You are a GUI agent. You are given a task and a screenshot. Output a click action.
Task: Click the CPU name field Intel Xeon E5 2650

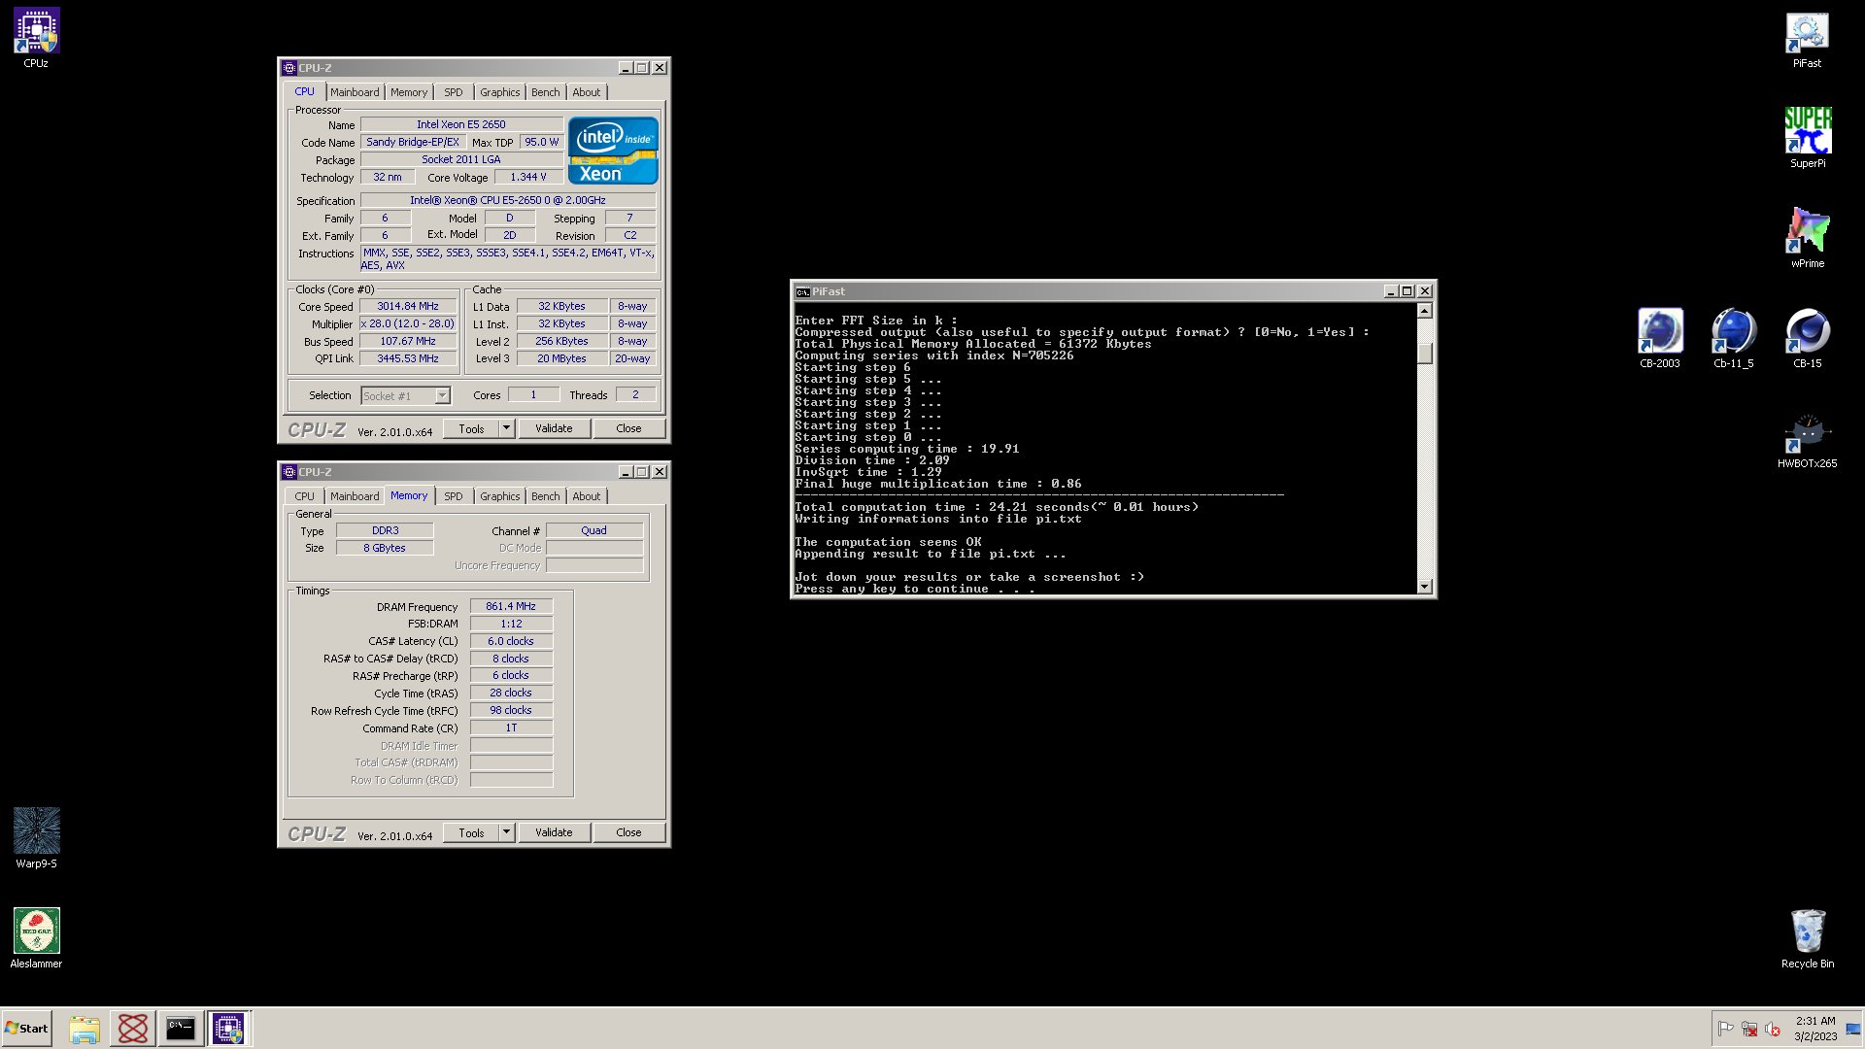point(461,124)
